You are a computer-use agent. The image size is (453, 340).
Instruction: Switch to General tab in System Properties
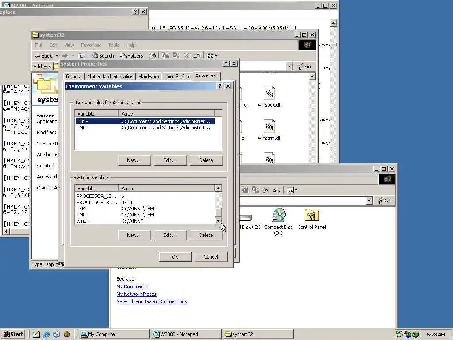pos(74,77)
